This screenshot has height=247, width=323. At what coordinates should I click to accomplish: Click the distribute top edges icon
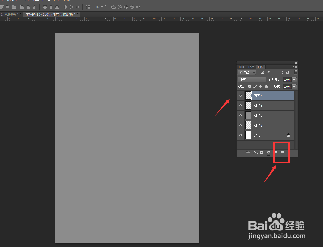[45, 7]
